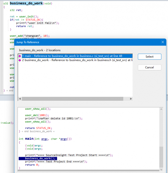Close the Jump To Reference dialog
This screenshot has height=173, width=168.
tap(163, 42)
